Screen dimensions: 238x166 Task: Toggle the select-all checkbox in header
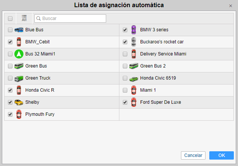pos(10,18)
